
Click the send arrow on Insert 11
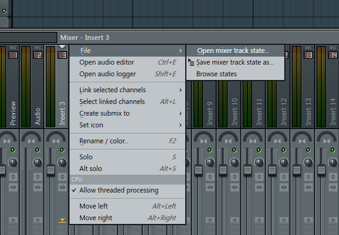point(259,220)
